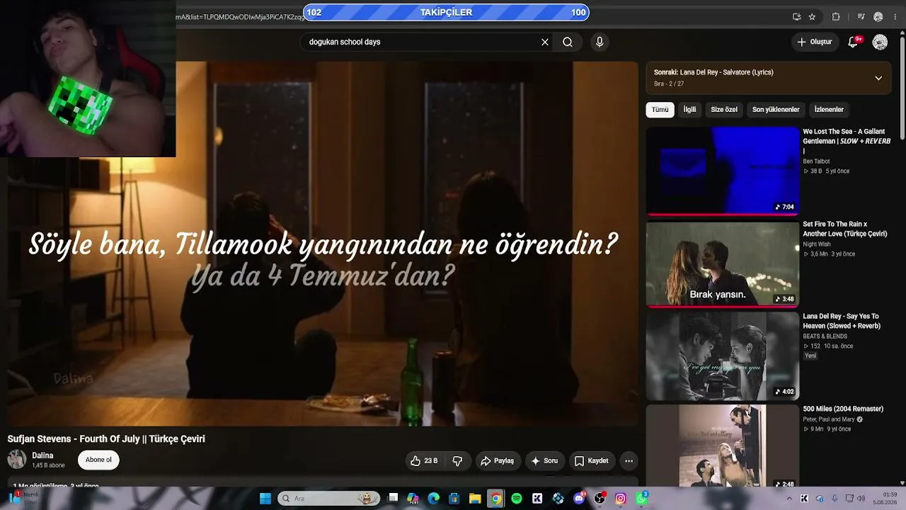Click next-up 'Lana Del Rey - Salvatore (Lyrics)' text
The height and width of the screenshot is (510, 906).
point(713,72)
